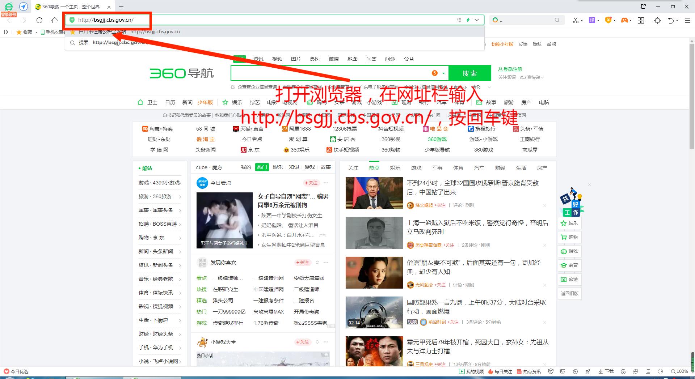Click the shield security icon in status bar
This screenshot has width=695, height=379.
point(551,371)
